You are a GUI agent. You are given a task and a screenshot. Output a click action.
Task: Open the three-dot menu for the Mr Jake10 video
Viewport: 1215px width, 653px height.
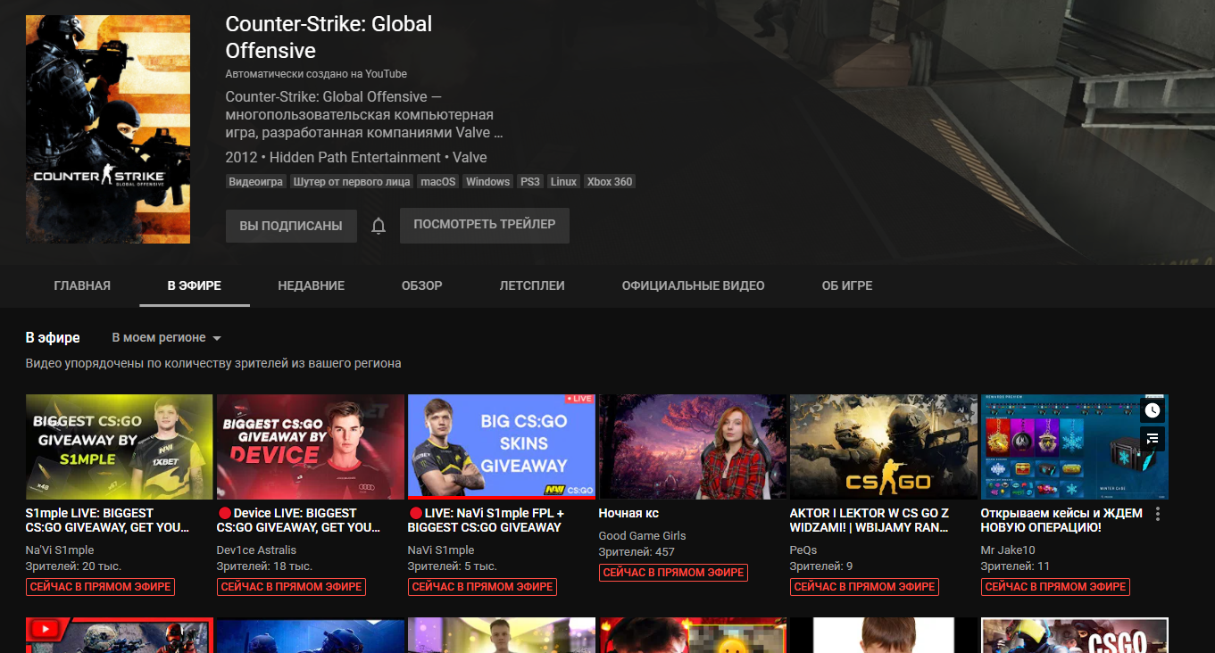point(1158,514)
